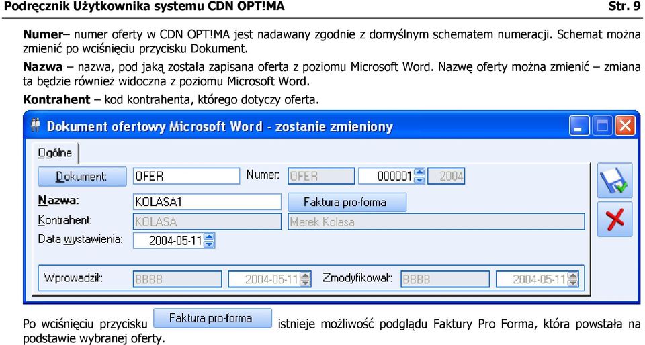Click the Marek Kolasa name field

pos(436,221)
